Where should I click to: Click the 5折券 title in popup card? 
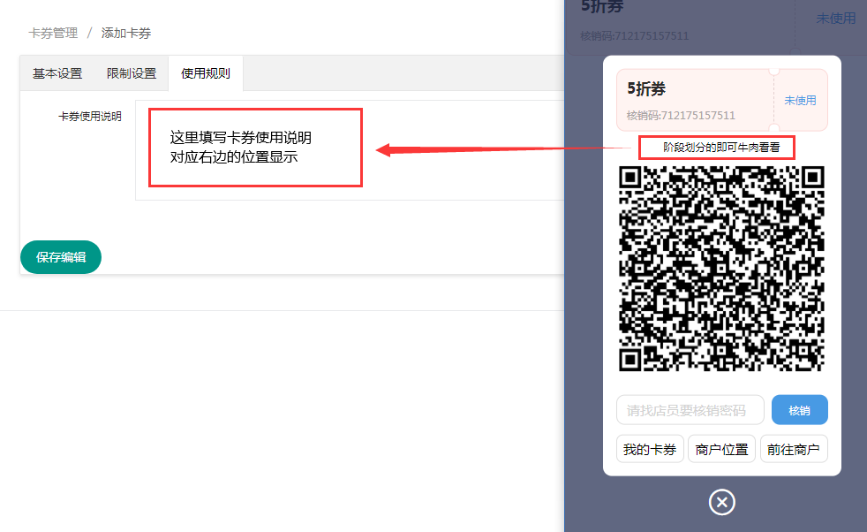pos(646,88)
